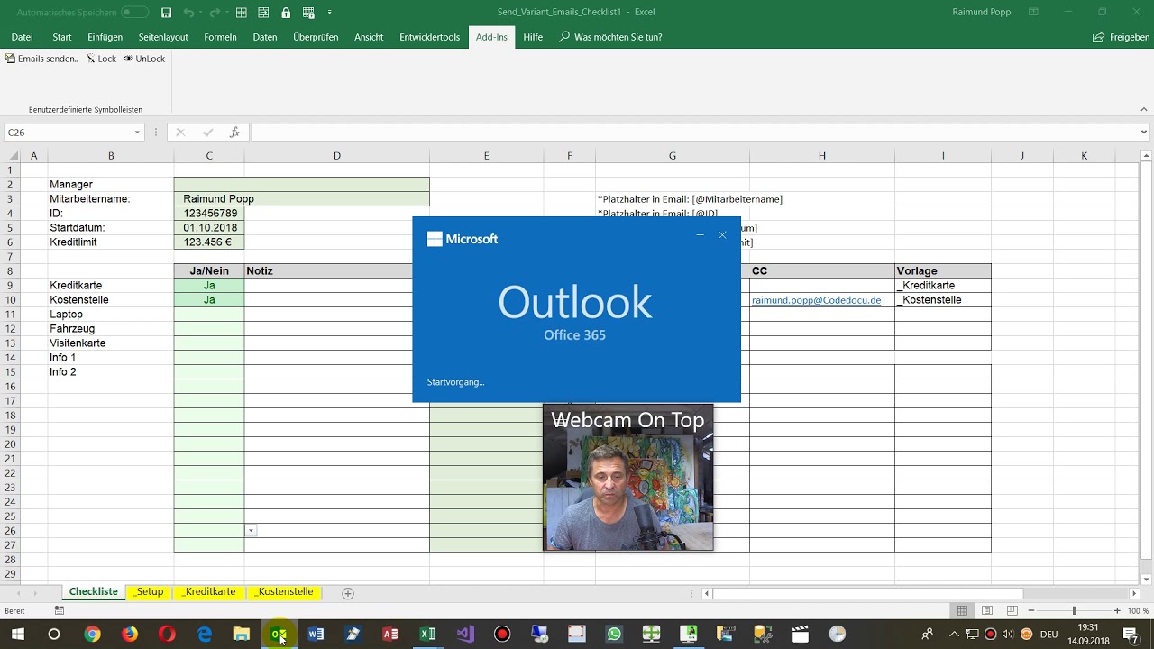The width and height of the screenshot is (1154, 649).
Task: Click the Freigeben share button
Action: [x=1122, y=37]
